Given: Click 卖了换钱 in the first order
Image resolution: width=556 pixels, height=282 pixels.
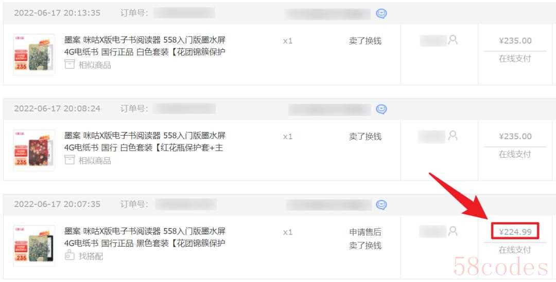Looking at the screenshot, I should click(x=365, y=41).
